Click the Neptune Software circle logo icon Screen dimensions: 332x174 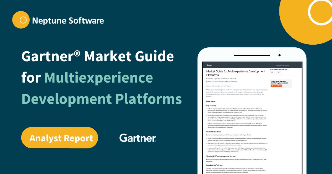click(x=21, y=20)
